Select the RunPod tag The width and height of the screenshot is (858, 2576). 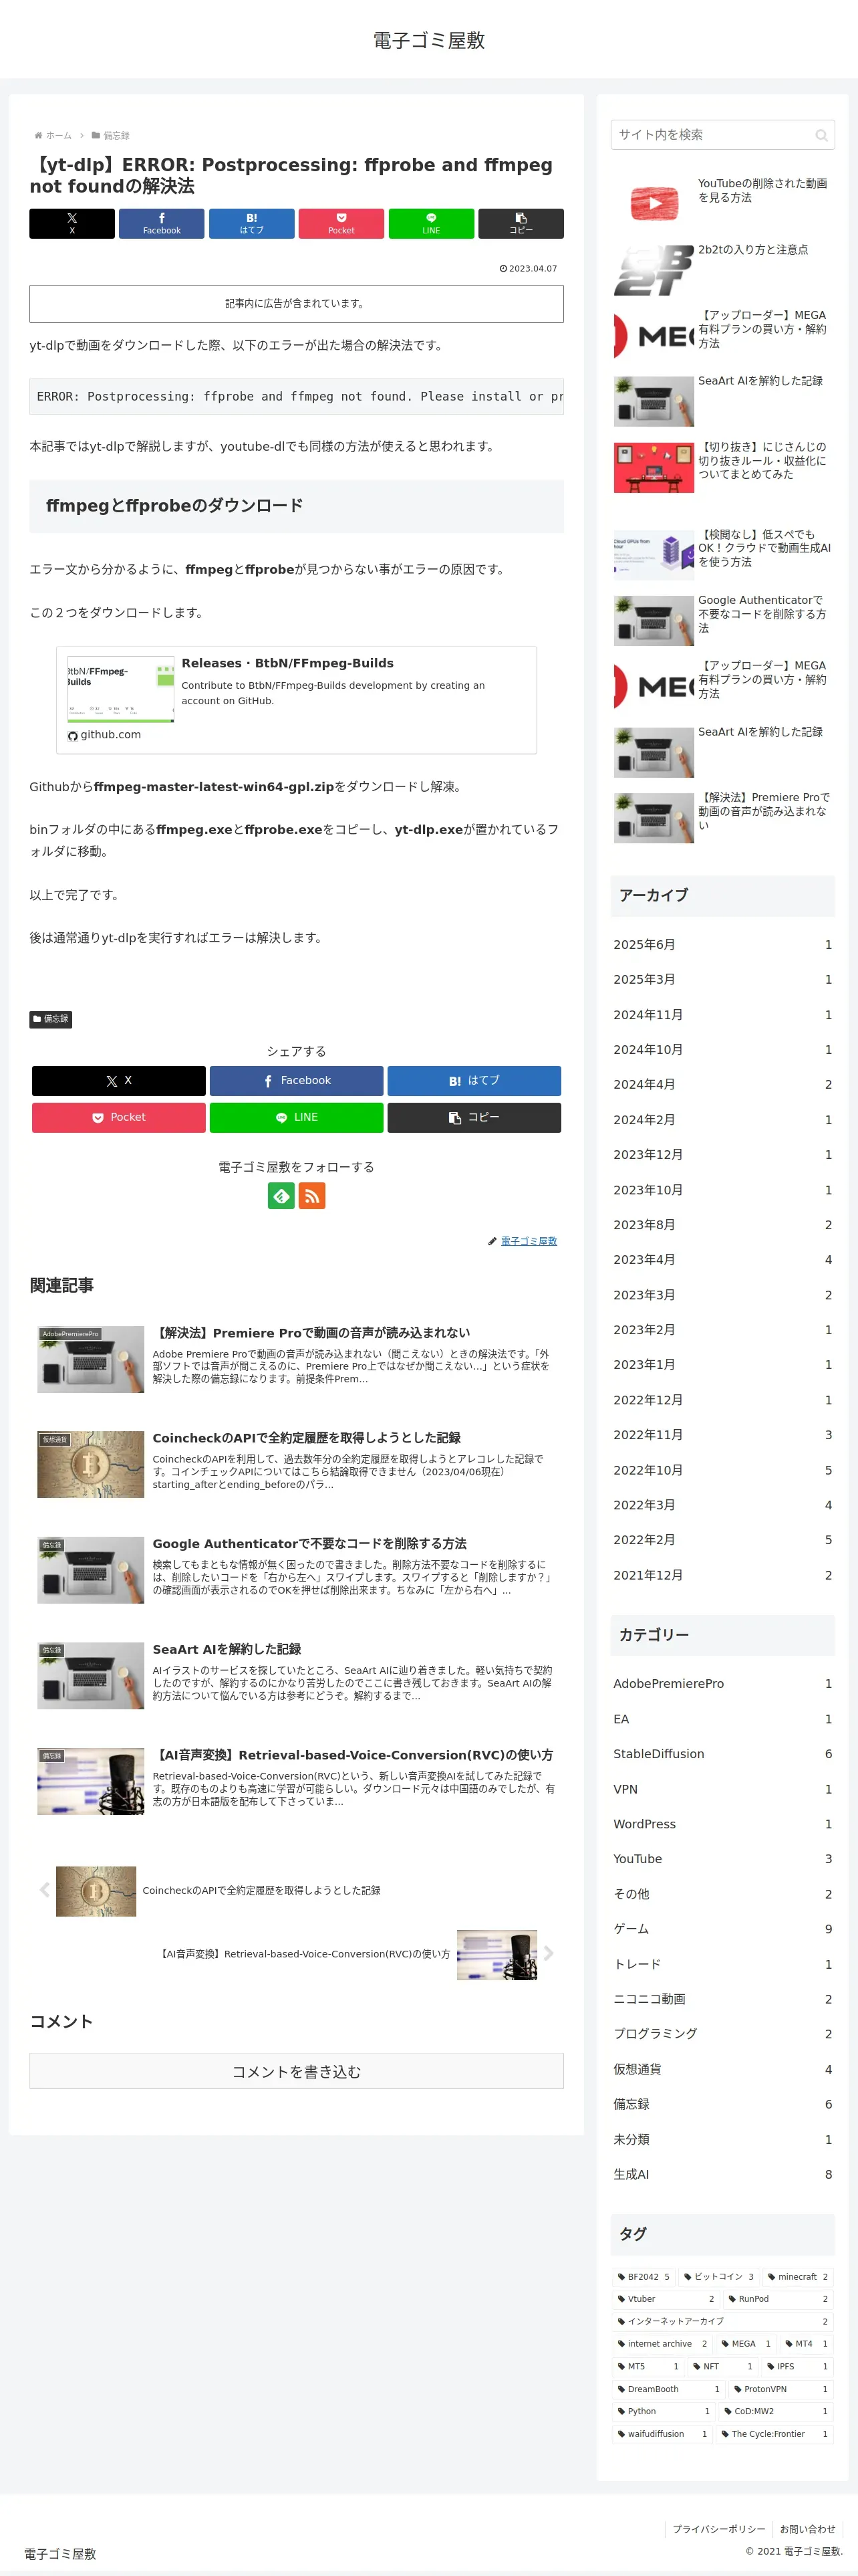click(778, 2299)
